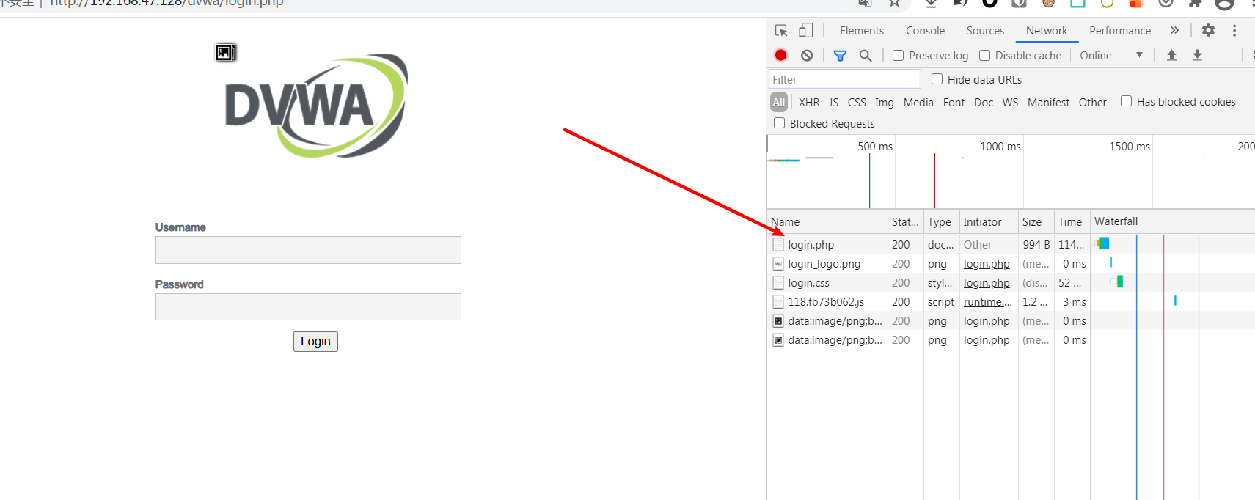Activate the inspect element picker icon
Image resolution: width=1255 pixels, height=500 pixels.
781,31
